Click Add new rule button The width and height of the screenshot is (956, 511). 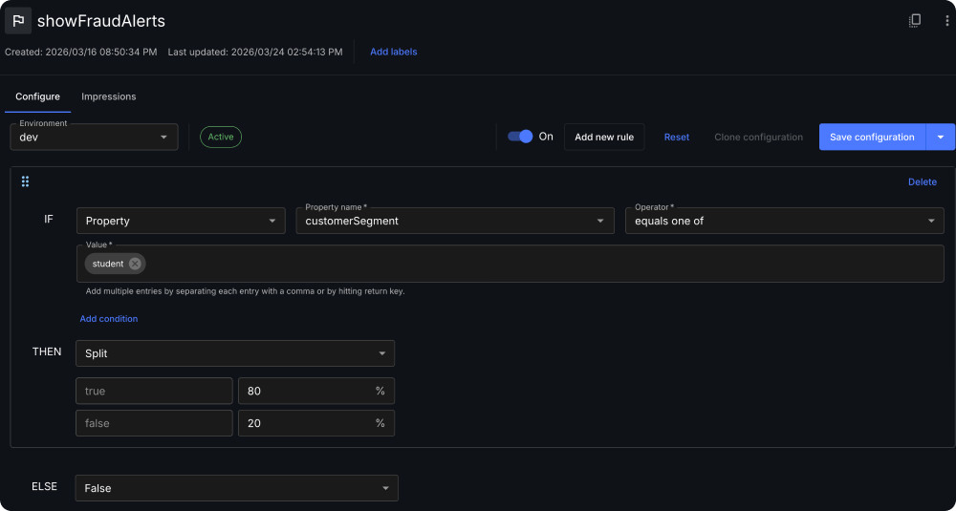(x=604, y=137)
